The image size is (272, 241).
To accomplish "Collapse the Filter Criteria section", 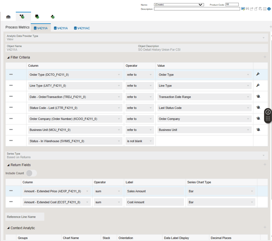I will (x=8, y=57).
